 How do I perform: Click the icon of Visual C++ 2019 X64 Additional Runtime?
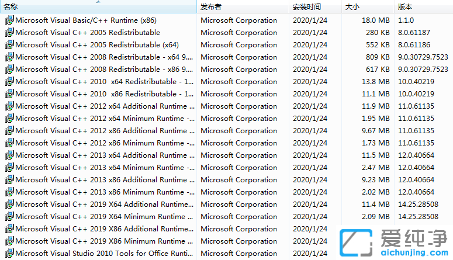(x=9, y=204)
